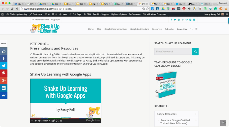This screenshot has height=127, width=229.
Task: Click the Google Drive extension icon
Action: (x=163, y=9)
